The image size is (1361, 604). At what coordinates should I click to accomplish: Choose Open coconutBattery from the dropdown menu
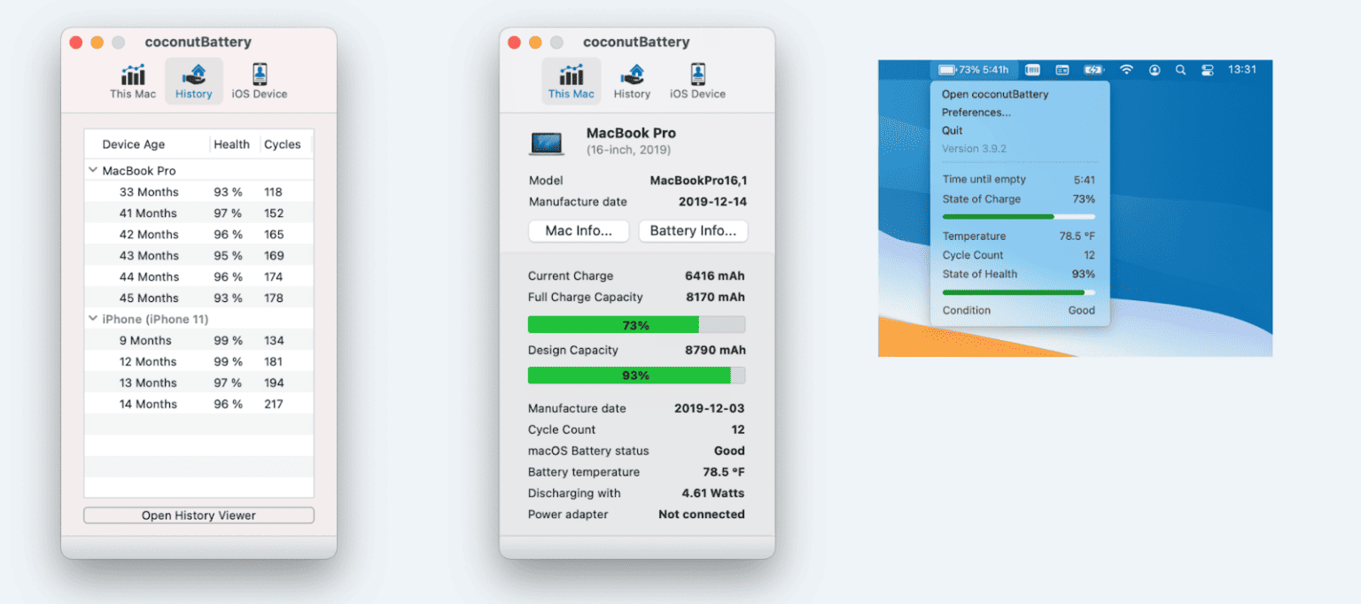point(995,94)
